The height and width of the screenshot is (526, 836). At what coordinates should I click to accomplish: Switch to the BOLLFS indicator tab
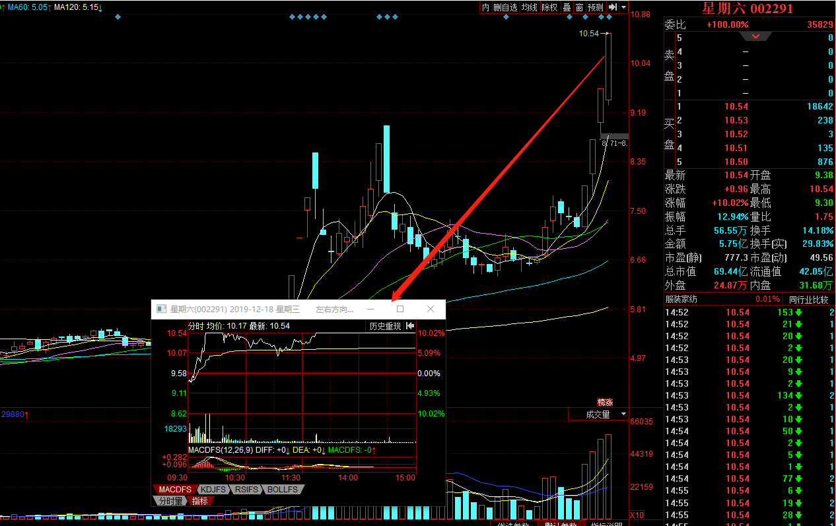(283, 490)
